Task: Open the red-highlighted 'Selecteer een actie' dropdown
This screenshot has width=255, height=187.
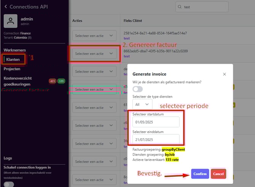Action: [x=94, y=54]
